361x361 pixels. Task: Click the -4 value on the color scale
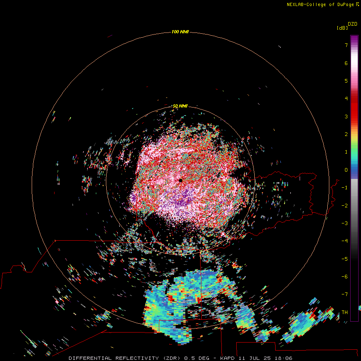[x=345, y=241]
